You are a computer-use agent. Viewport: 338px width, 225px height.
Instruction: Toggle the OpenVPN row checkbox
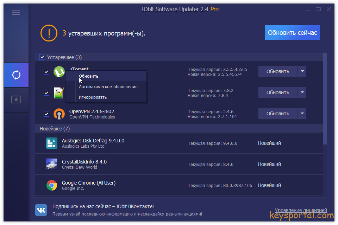click(x=46, y=114)
